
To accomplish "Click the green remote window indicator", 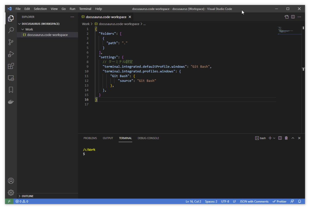I will pos(9,201).
